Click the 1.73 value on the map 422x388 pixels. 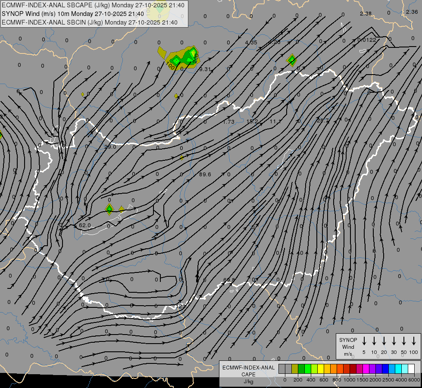coord(228,122)
